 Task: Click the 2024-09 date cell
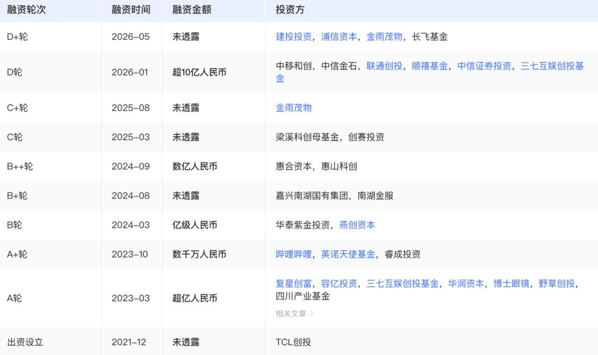pyautogui.click(x=131, y=167)
